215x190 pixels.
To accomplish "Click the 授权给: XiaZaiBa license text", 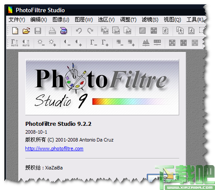I will pos(44,168).
